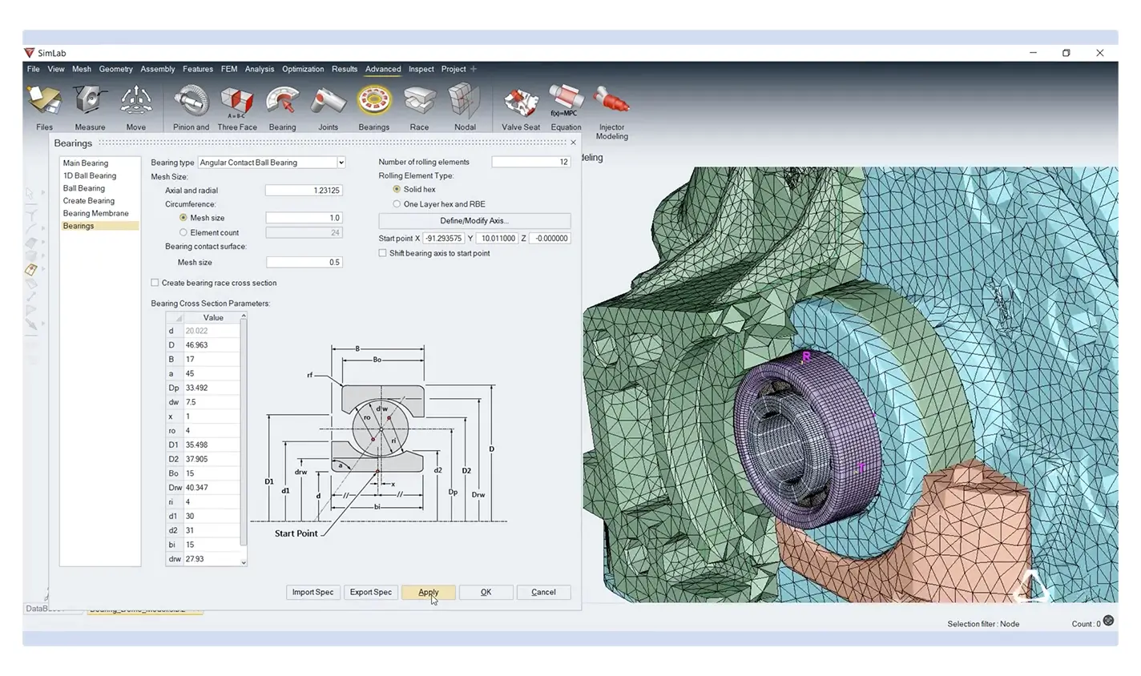Select the Three Face tool icon

tap(237, 103)
